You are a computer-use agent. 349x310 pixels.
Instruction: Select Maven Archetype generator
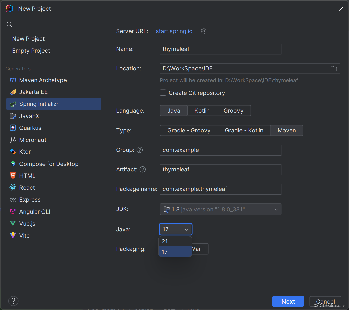point(54,80)
